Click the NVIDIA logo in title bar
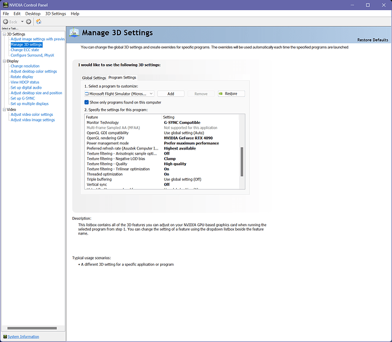 pos(5,5)
